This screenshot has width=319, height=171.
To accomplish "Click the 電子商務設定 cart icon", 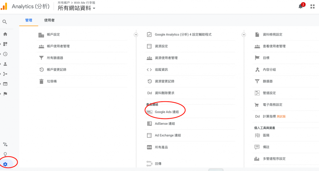I will coord(257,105).
